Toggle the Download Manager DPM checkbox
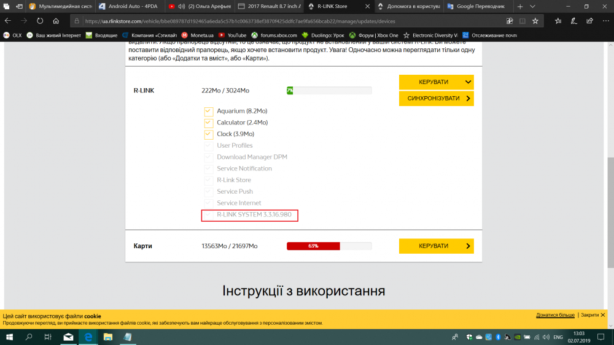Image resolution: width=614 pixels, height=345 pixels. tap(209, 157)
